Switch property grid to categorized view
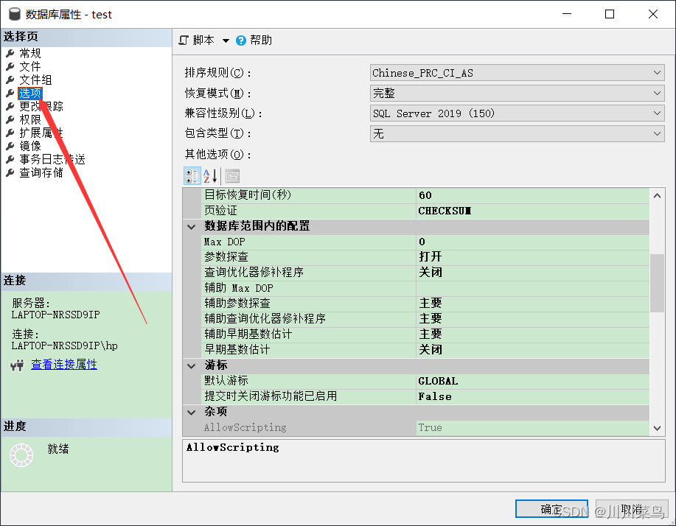676x526 pixels. click(x=192, y=176)
